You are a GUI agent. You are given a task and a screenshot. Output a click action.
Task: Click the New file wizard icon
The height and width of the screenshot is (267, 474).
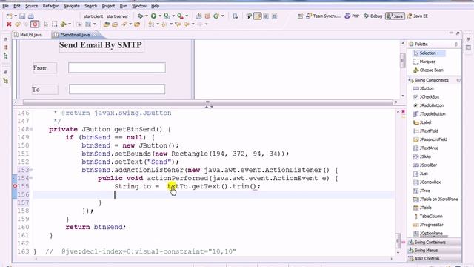10,16
